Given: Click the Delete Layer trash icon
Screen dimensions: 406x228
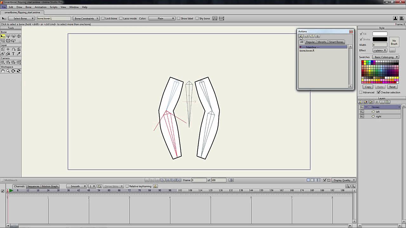Looking at the screenshot, I should point(377,102).
